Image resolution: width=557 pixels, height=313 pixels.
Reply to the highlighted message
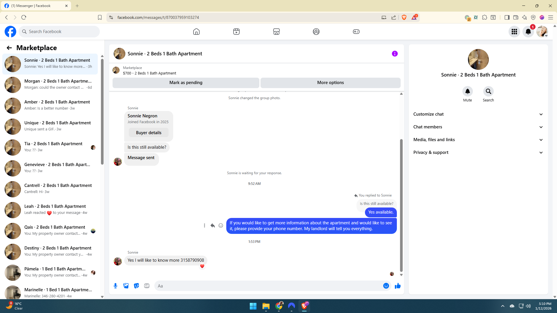(x=213, y=225)
